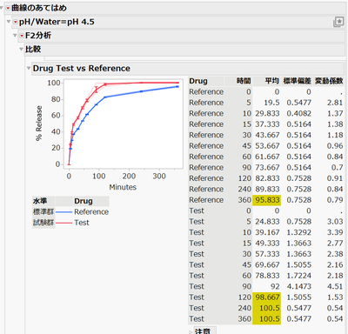Collapse the F2分析 section with its gray triangle
The image size is (348, 334).
(15, 36)
